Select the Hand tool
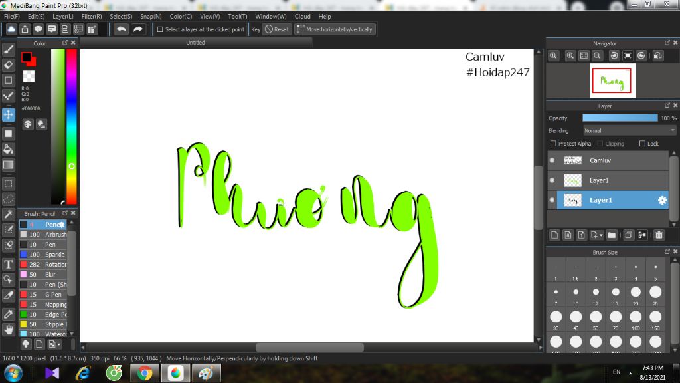Image resolution: width=680 pixels, height=383 pixels. coord(8,330)
